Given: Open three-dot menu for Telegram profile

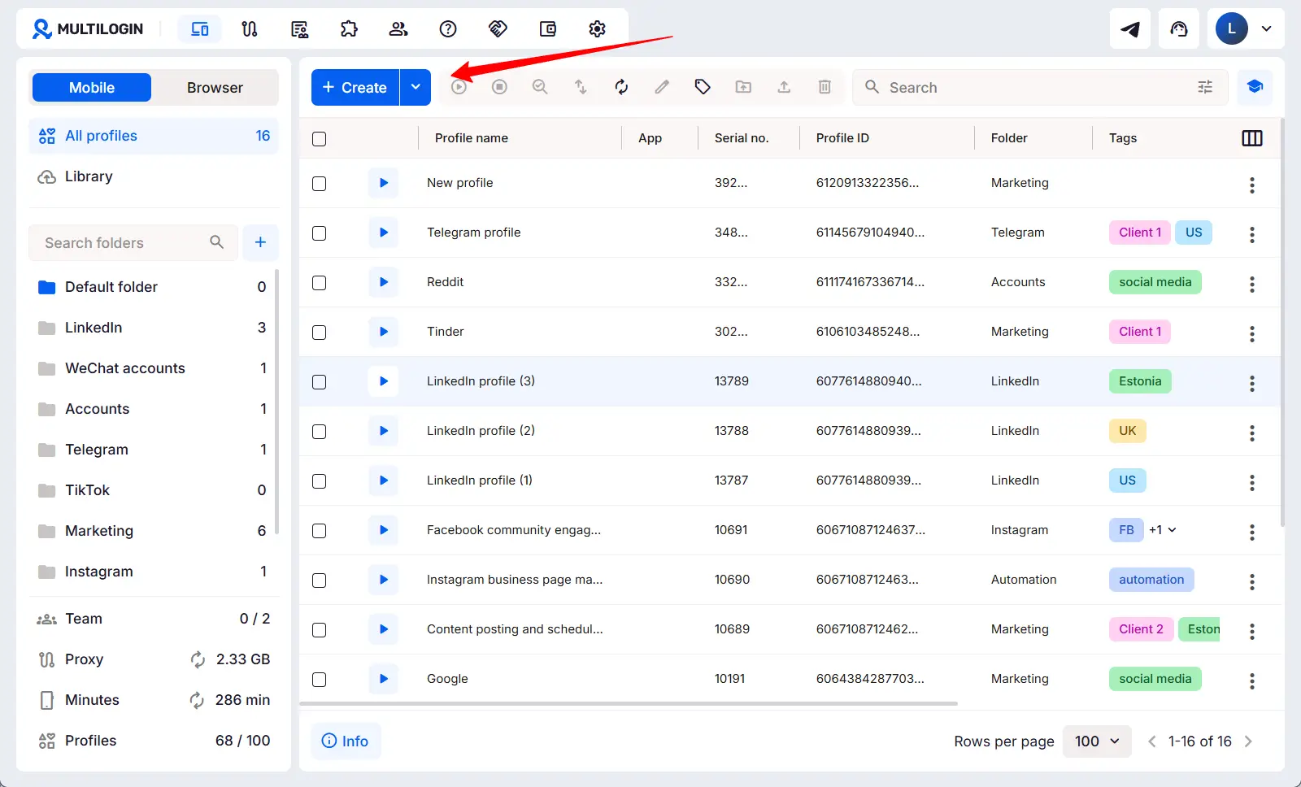Looking at the screenshot, I should pyautogui.click(x=1252, y=235).
